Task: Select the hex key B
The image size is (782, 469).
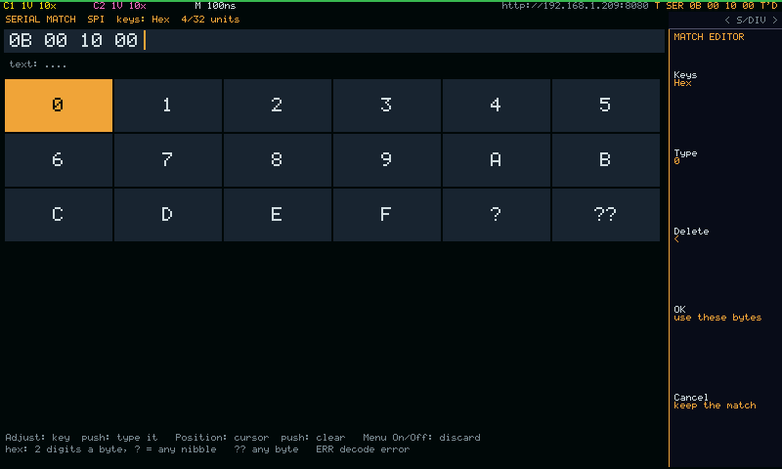Action: click(606, 160)
